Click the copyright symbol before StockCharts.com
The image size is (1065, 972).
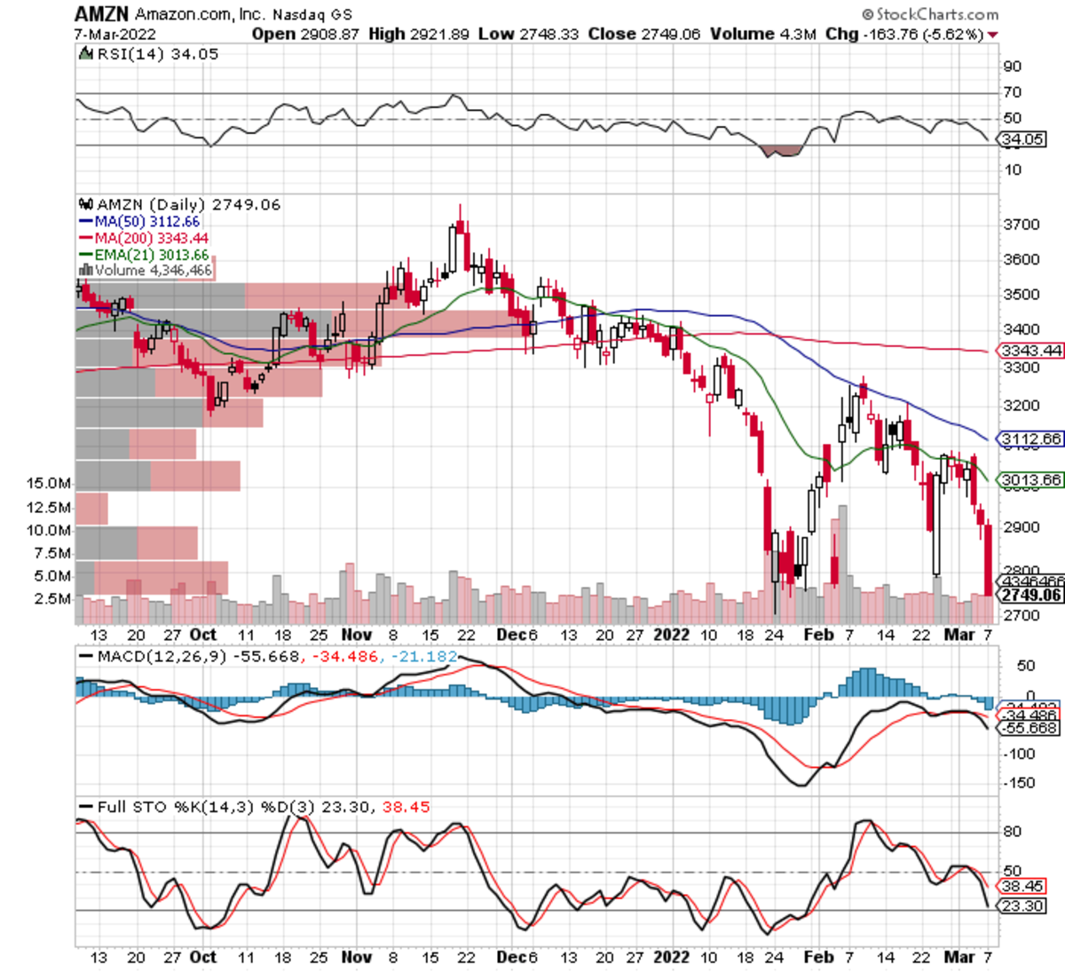(x=867, y=15)
